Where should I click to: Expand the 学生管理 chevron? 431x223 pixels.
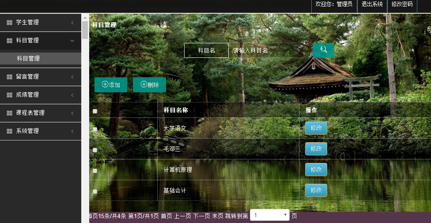coord(72,23)
